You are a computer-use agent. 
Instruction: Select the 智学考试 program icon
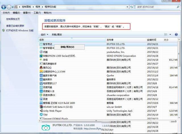coord(41,44)
